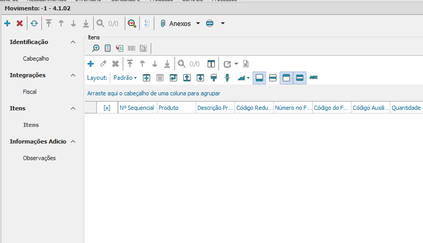This screenshot has height=243, width=423.
Task: Click the blue plus icon in the top movement toolbar
Action: tap(7, 23)
